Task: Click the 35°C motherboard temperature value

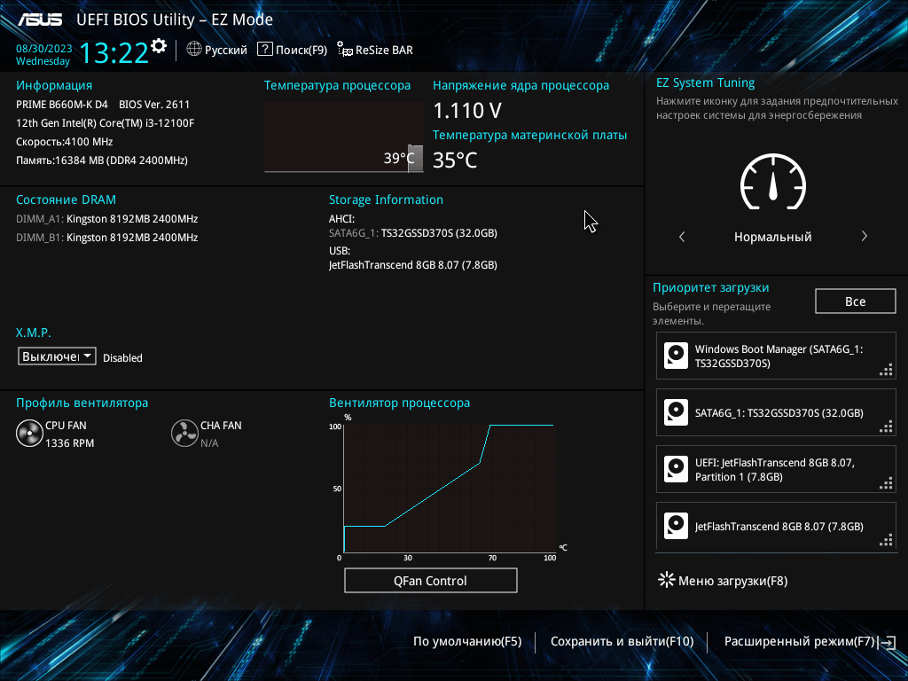Action: click(x=455, y=160)
